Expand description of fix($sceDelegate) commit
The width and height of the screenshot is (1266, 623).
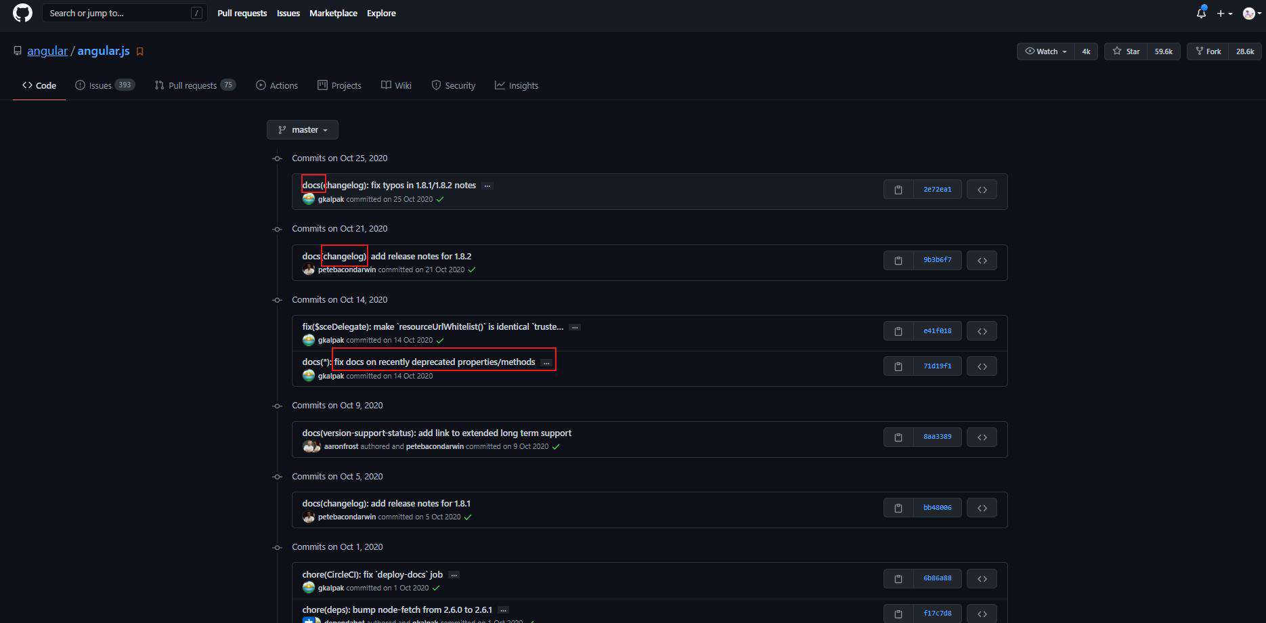[575, 327]
